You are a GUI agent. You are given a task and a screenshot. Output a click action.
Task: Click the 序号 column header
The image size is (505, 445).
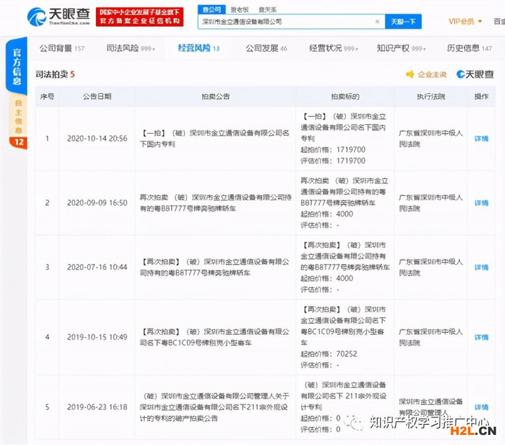point(47,96)
